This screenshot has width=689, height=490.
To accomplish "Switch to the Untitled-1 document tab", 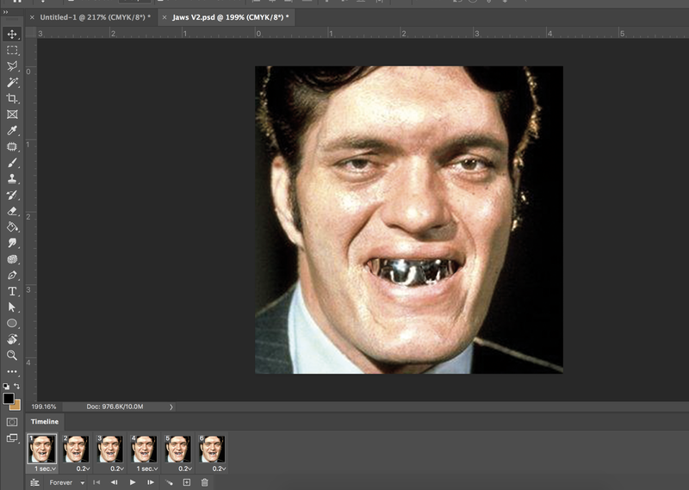I will pos(95,17).
